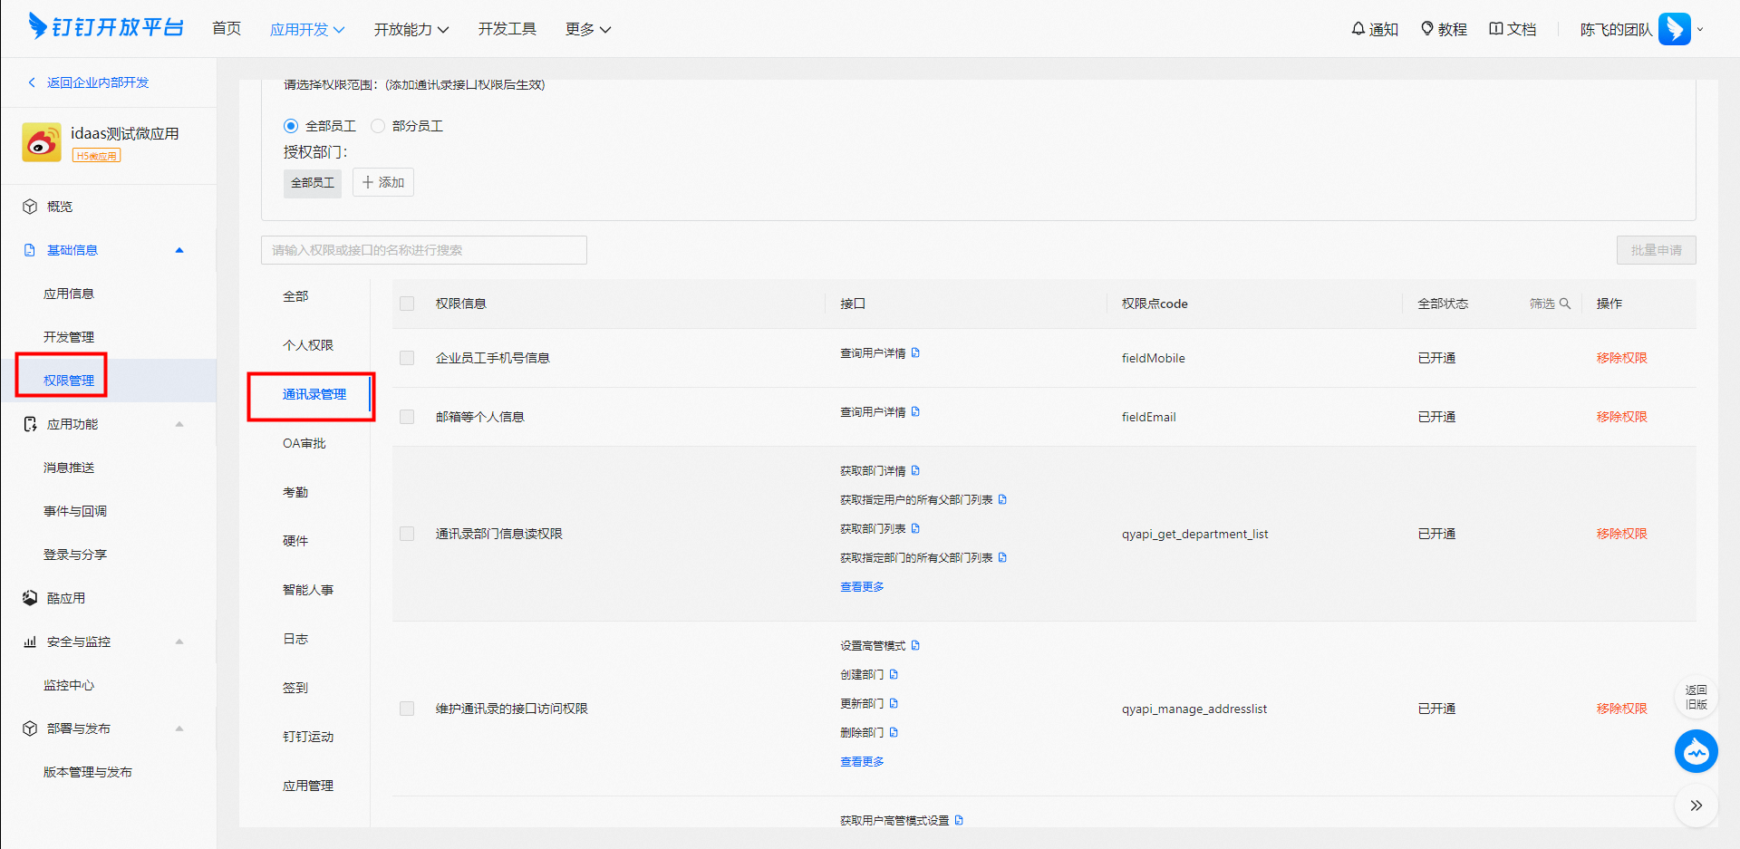1740x849 pixels.
Task: Expand the 应用开发 dropdown in top navigation
Action: pos(307,29)
